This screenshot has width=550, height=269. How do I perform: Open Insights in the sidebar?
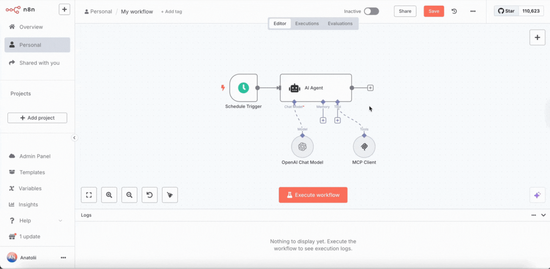coord(37,204)
